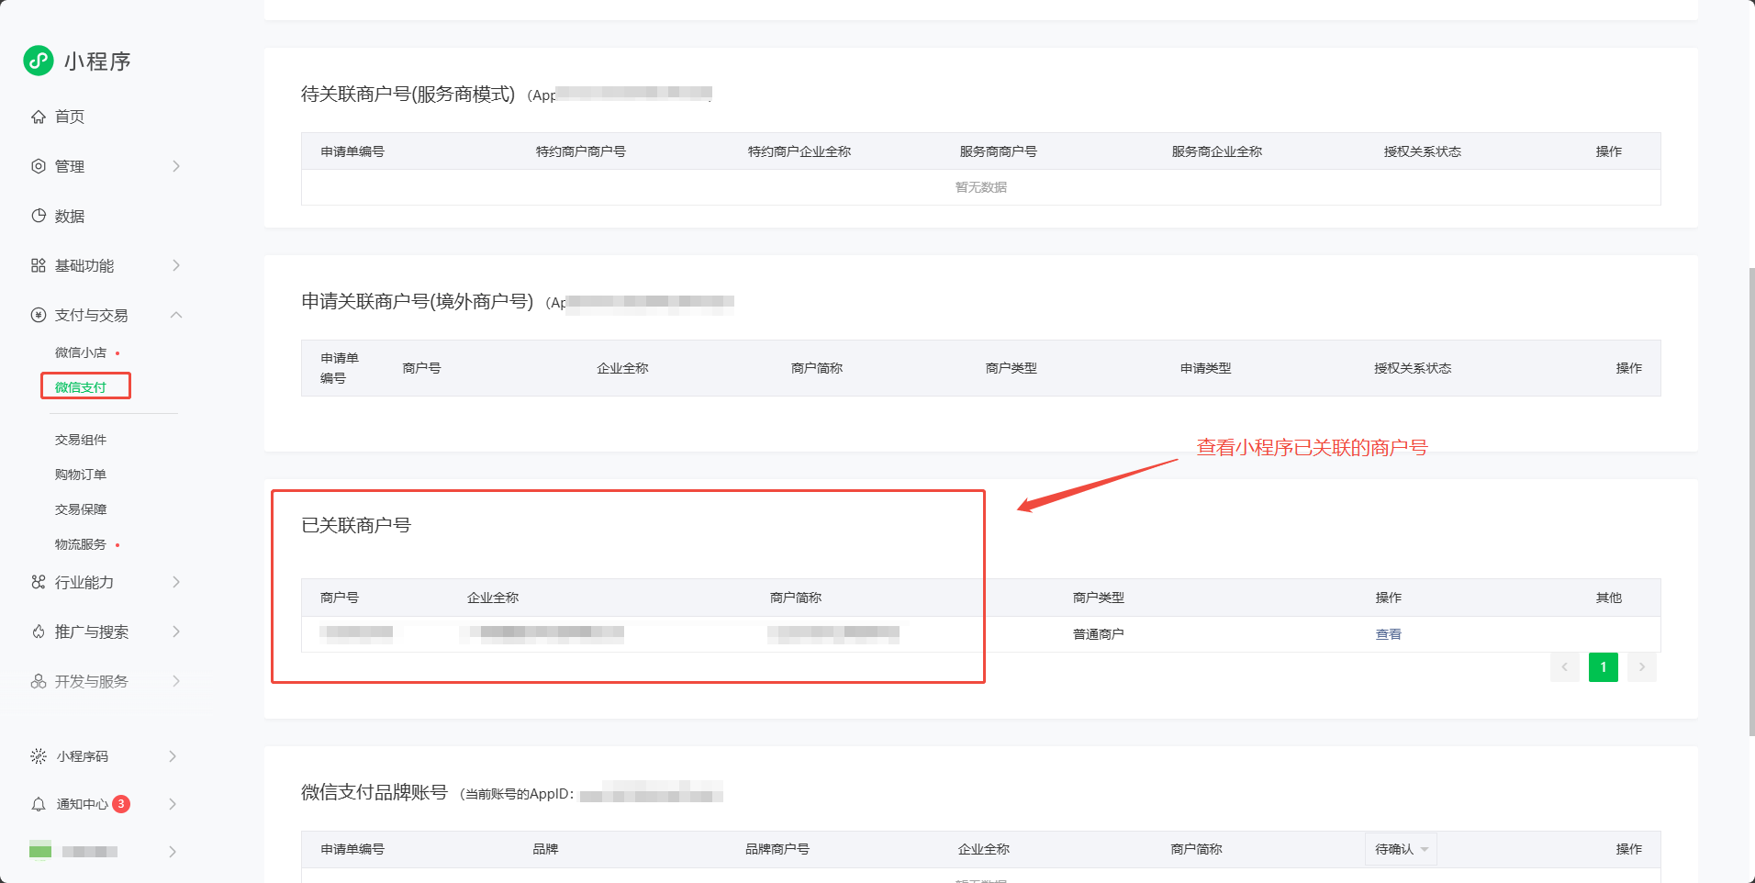Open the 待确认 status dropdown
The height and width of the screenshot is (883, 1755).
coord(1401,849)
